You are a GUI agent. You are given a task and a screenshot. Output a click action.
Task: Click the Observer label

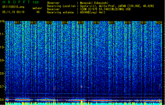coord(53,3)
